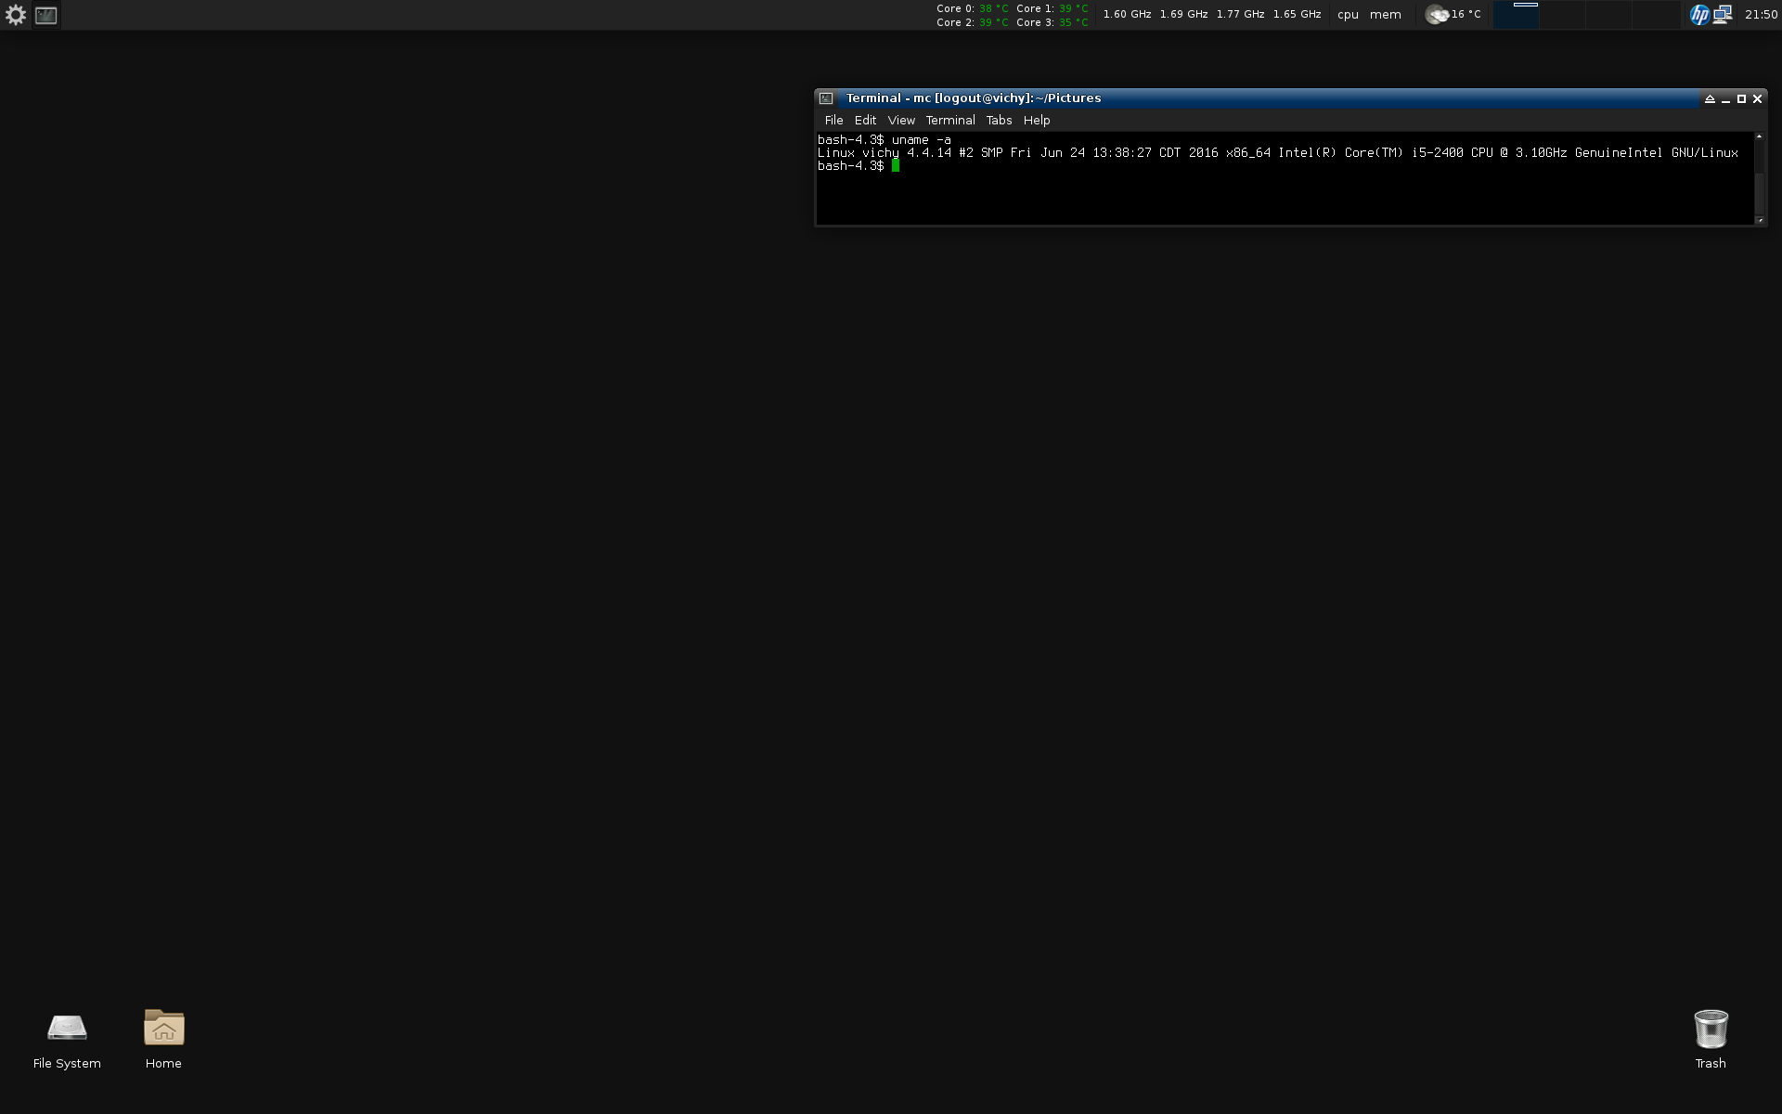Open the Trash desktop icon

1710,1029
